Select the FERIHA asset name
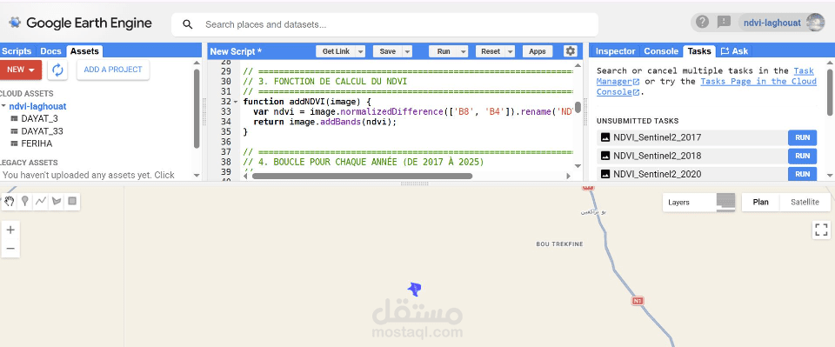835x347 pixels. point(37,143)
